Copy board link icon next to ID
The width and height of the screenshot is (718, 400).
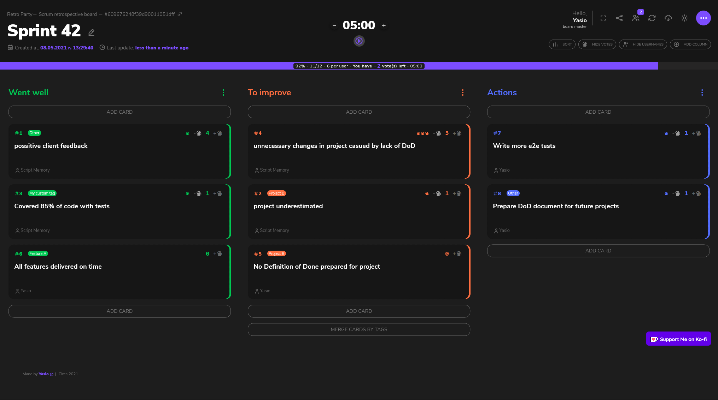(x=180, y=14)
